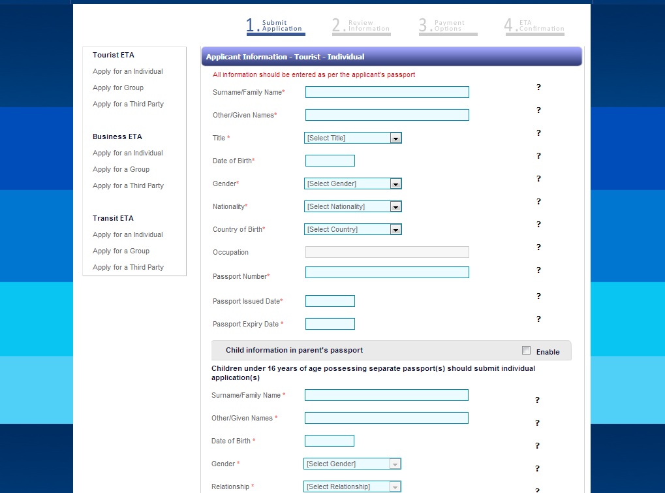Viewport: 665px width, 493px height.
Task: Expand the Select Country dropdown
Action: click(353, 230)
